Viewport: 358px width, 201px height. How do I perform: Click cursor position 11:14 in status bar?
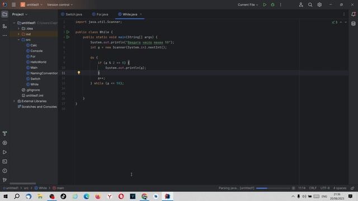pos(302,188)
